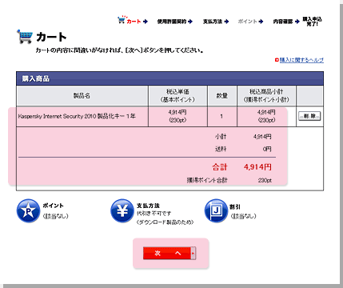The image size is (343, 288).
Task: Click the 代引き不可です payment note text
Action: pos(154,214)
